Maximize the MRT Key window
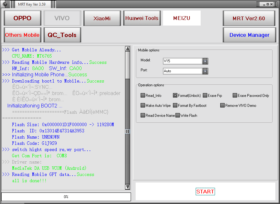 pyautogui.click(x=268, y=4)
